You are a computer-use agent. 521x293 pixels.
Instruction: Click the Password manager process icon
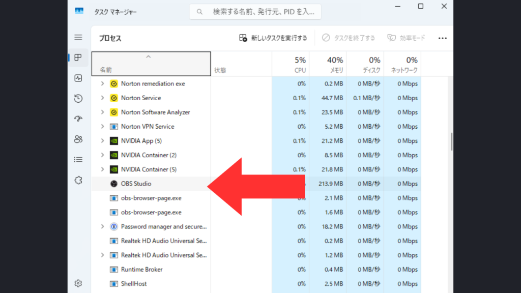[x=113, y=226]
